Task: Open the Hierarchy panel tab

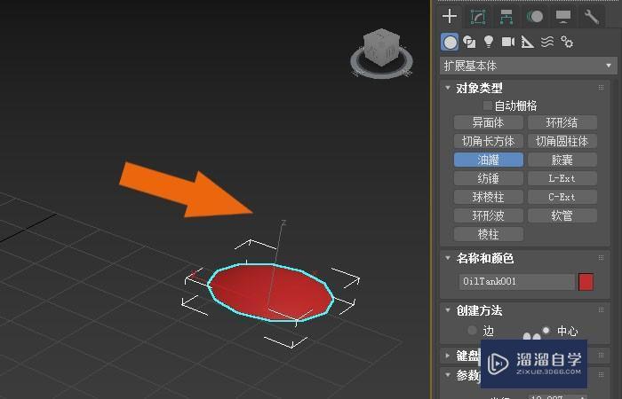Action: [x=506, y=17]
